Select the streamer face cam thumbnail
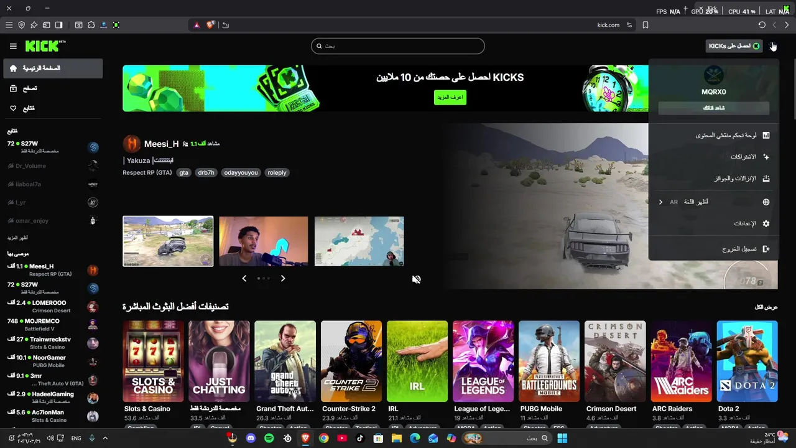This screenshot has width=796, height=448. pos(263,241)
